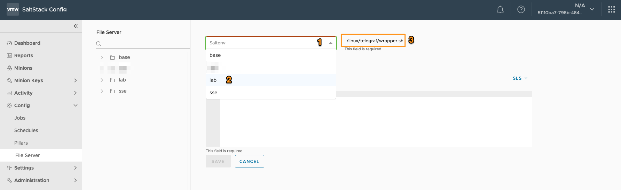
Task: Click the Activity graph icon
Action: [x=9, y=93]
